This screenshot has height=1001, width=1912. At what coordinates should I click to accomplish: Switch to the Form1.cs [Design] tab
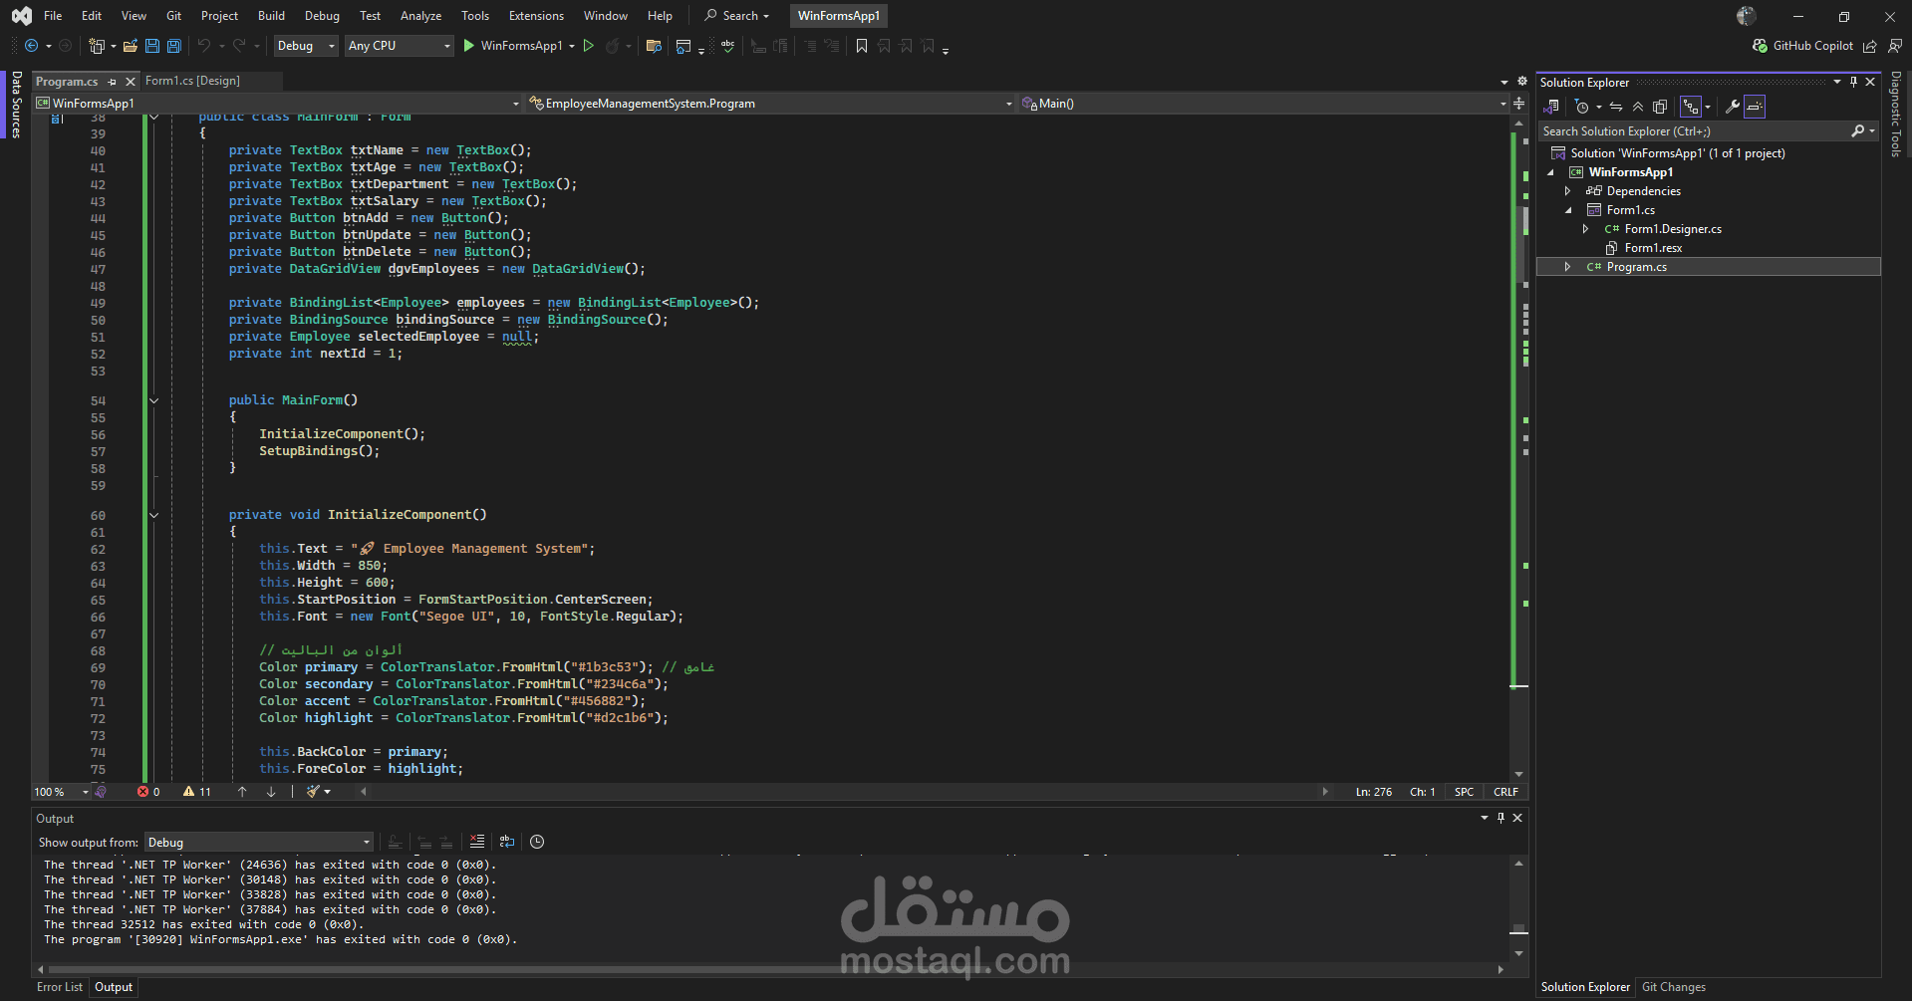(192, 81)
